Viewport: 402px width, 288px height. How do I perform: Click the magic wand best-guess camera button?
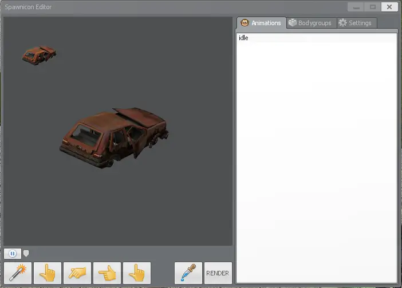[18, 273]
